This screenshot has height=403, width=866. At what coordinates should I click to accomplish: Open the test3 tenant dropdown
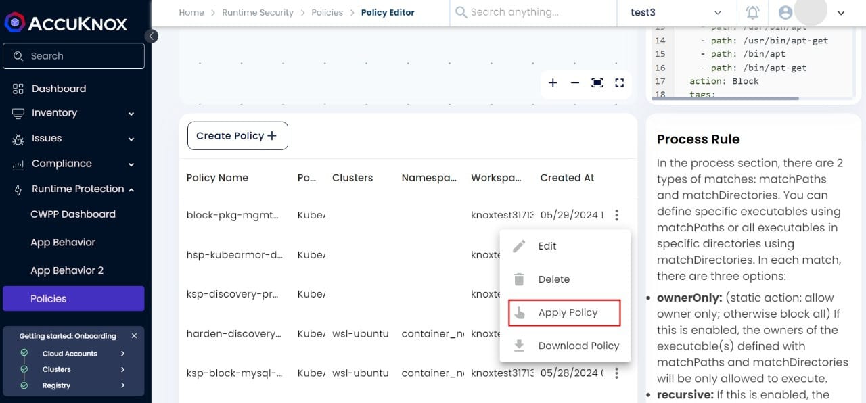(x=676, y=12)
